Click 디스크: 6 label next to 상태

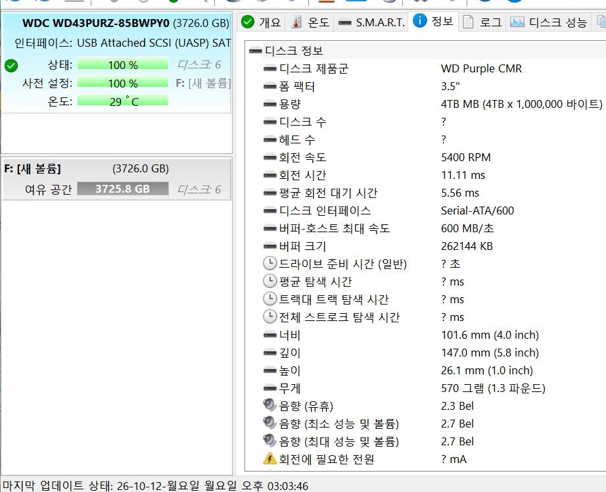pos(199,64)
